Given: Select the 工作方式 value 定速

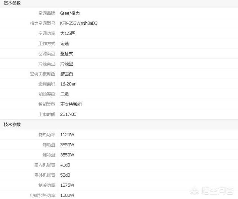Looking at the screenshot, I should pos(64,44).
